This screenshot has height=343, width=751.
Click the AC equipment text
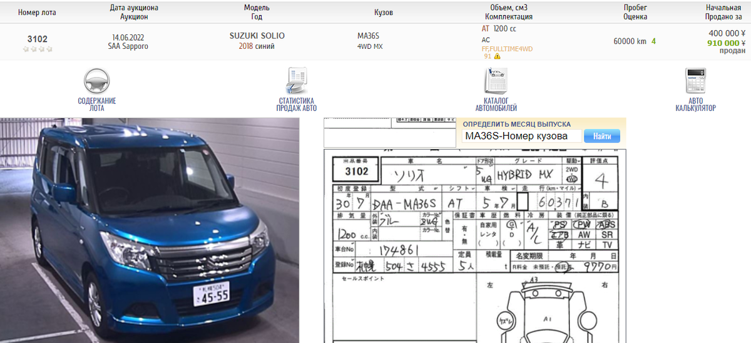(x=486, y=40)
